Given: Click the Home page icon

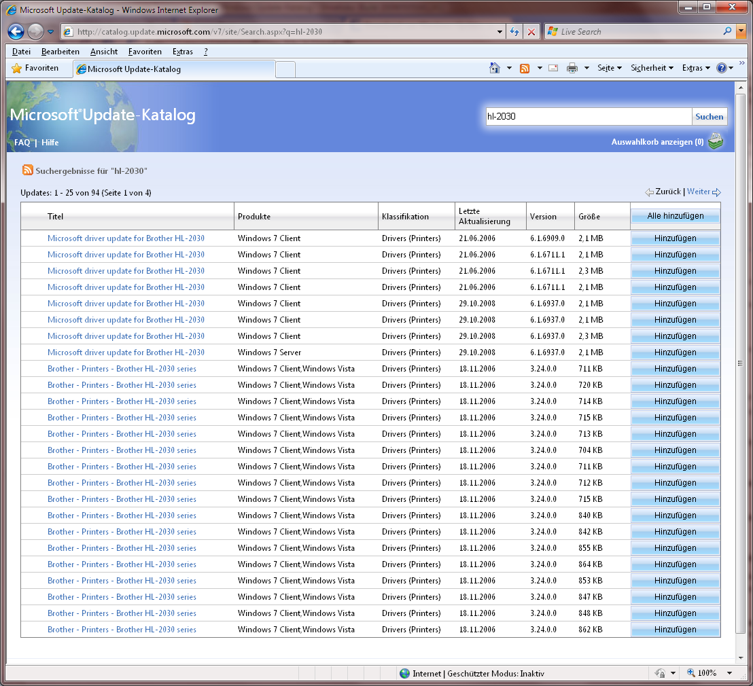Looking at the screenshot, I should point(495,68).
